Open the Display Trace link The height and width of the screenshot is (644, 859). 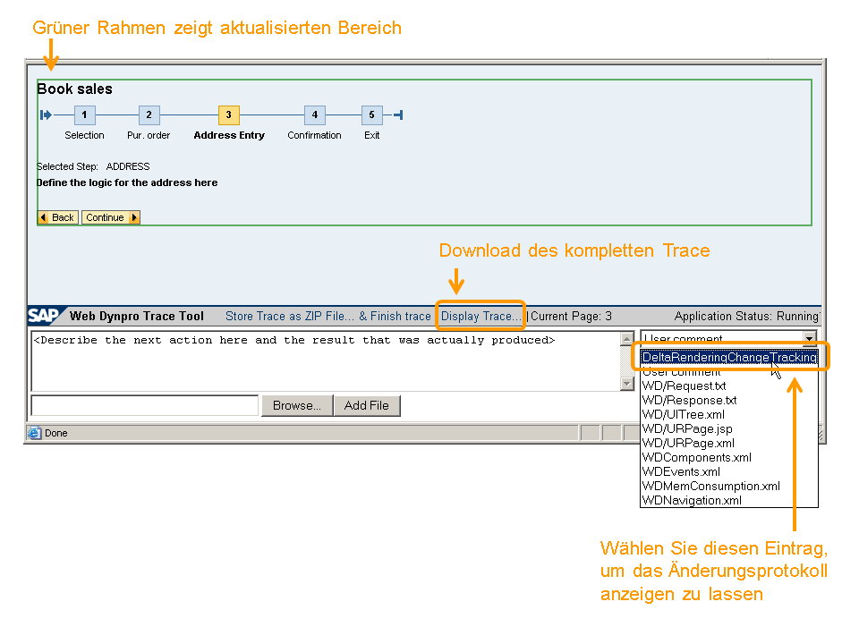(481, 316)
